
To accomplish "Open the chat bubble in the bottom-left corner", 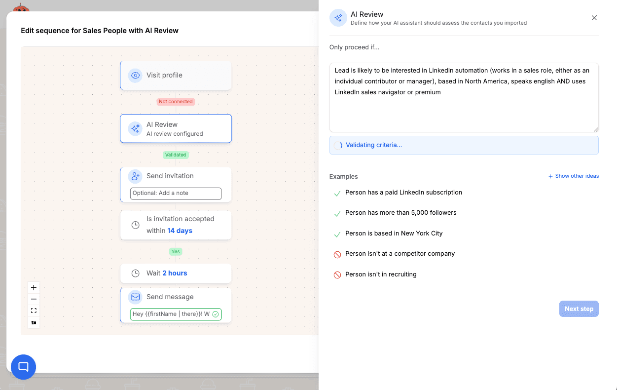I will [x=23, y=367].
